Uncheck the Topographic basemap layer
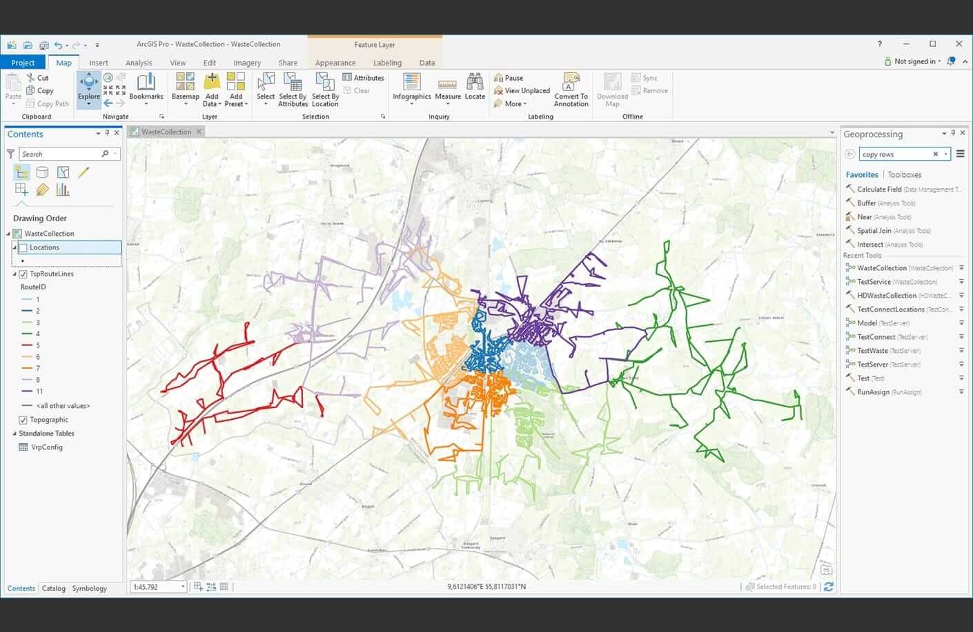 (23, 420)
